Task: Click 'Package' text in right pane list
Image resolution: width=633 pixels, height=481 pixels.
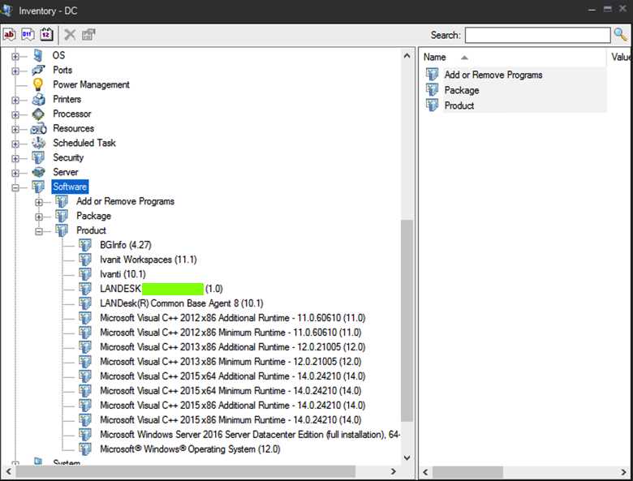Action: coord(462,90)
